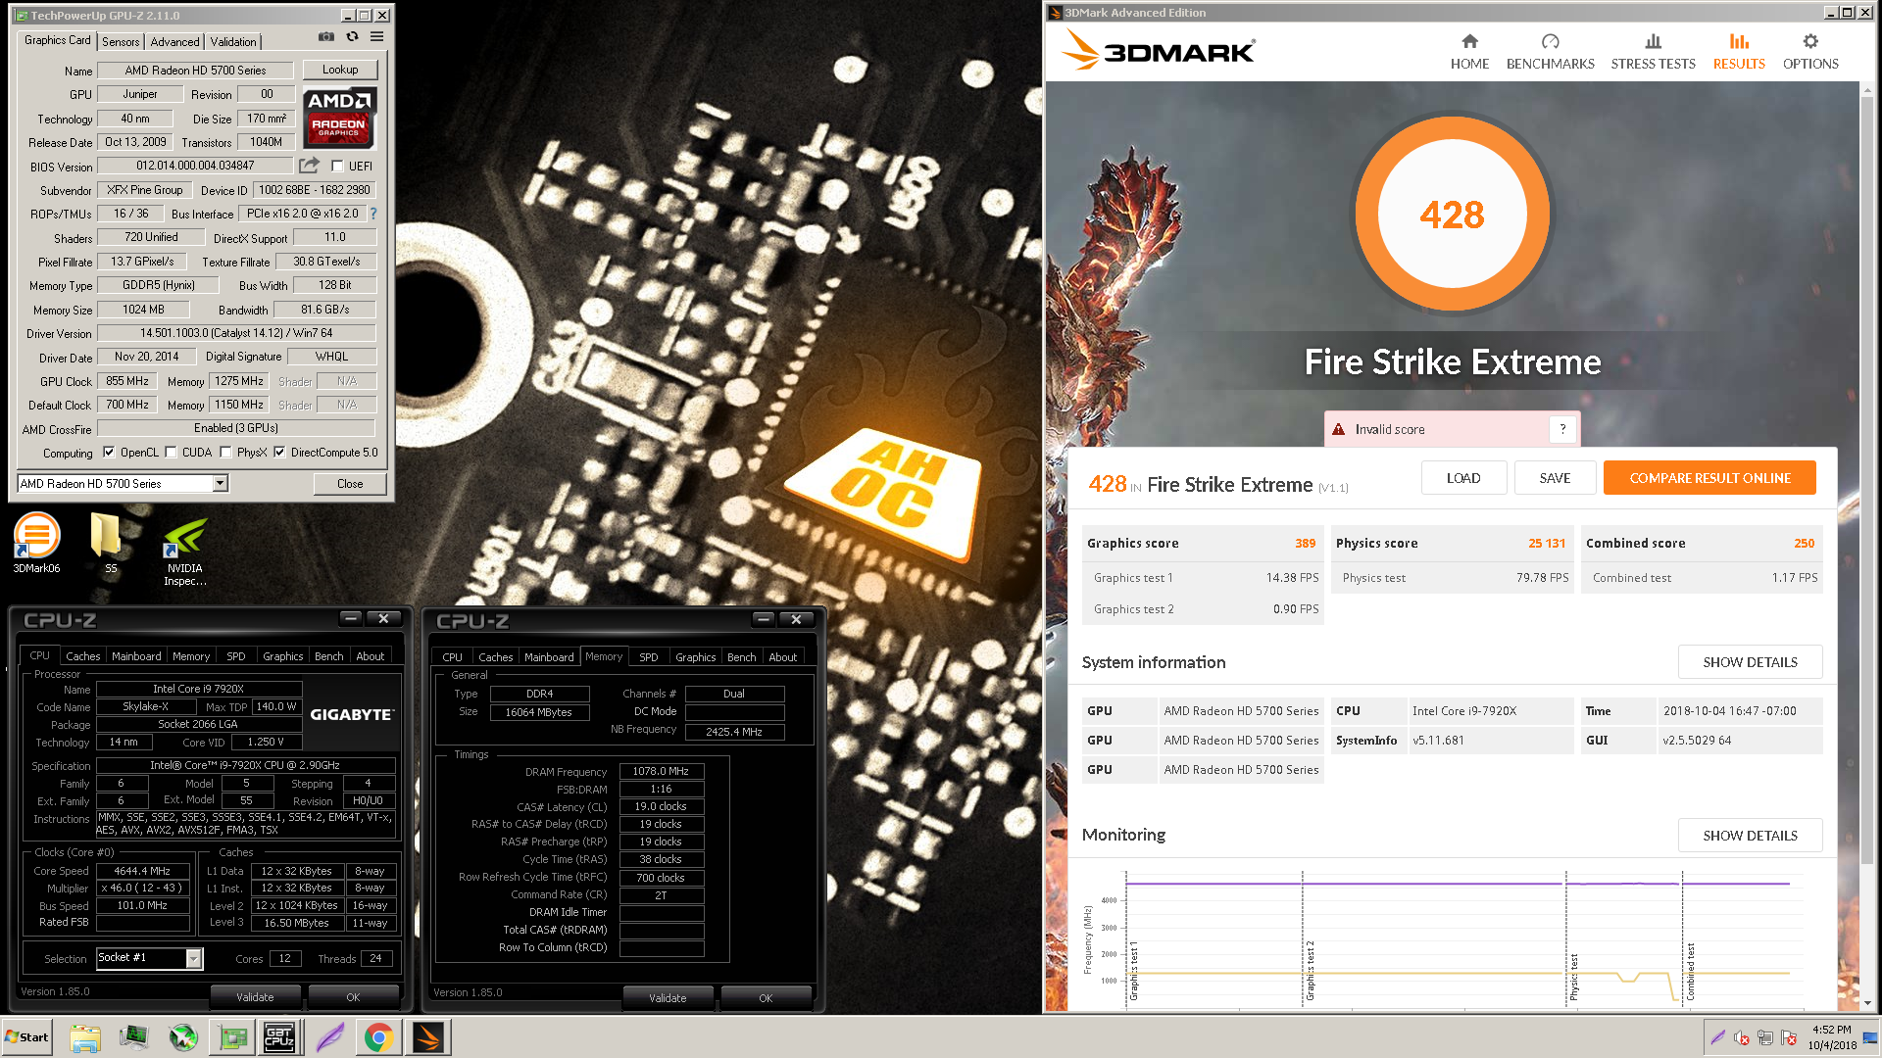Select GPU-Z Graphics Card tab

pos(57,40)
